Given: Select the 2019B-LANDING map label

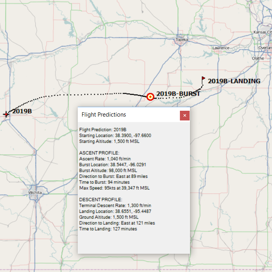Looking at the screenshot, I should click(234, 81).
